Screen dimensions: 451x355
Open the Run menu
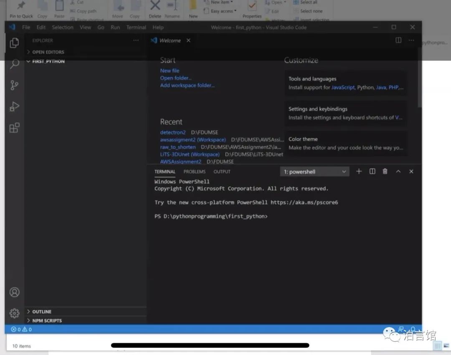click(x=115, y=27)
